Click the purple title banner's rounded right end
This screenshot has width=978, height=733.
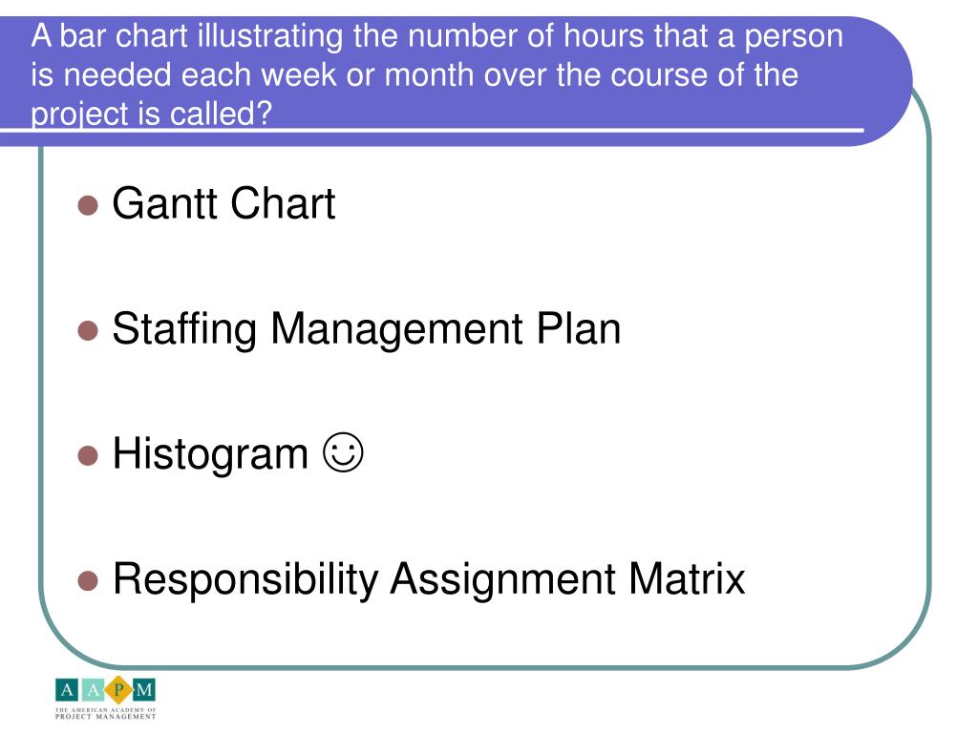[885, 81]
